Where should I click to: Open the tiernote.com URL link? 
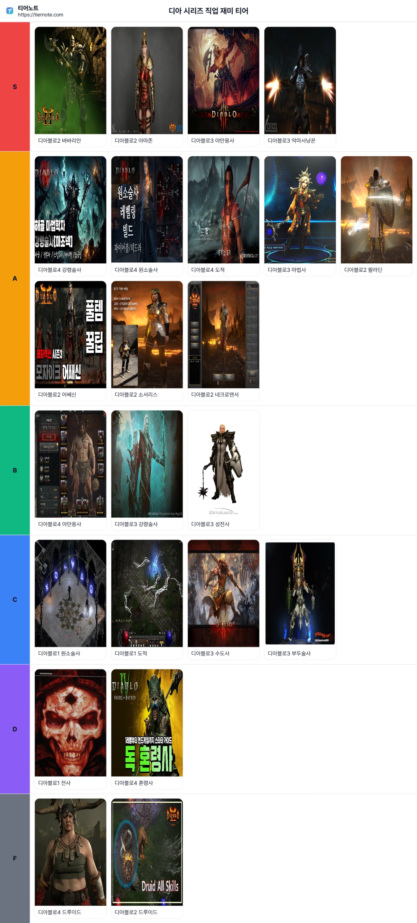pyautogui.click(x=40, y=15)
